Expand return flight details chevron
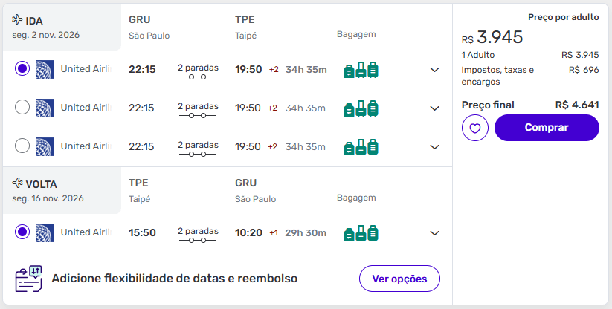The width and height of the screenshot is (612, 309). click(435, 233)
